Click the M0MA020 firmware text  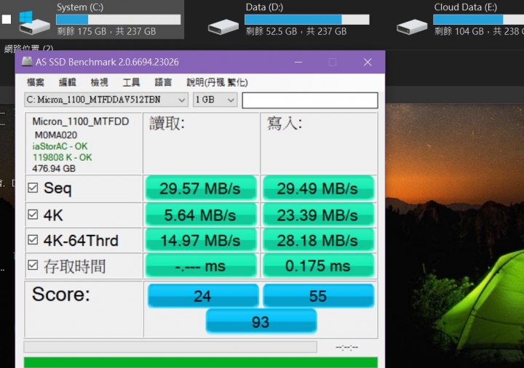[x=56, y=135]
